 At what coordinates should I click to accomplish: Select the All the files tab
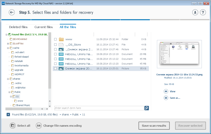pyautogui.click(x=68, y=27)
